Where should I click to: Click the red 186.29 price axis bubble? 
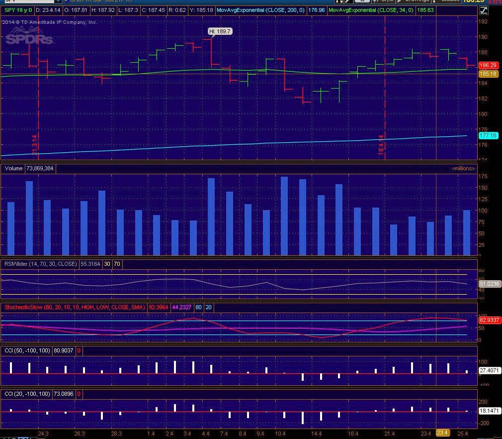[488, 65]
